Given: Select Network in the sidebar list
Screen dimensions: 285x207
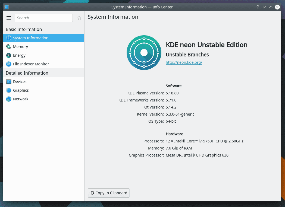Looking at the screenshot, I should point(20,99).
